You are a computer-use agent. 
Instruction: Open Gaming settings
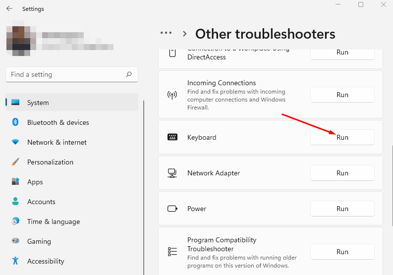pos(72,241)
